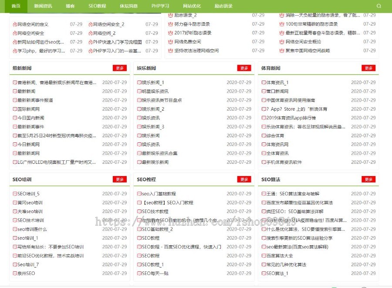This screenshot has width=392, height=288.
Task: Click 更多 button in 体育新闻 panel
Action: tap(368, 68)
